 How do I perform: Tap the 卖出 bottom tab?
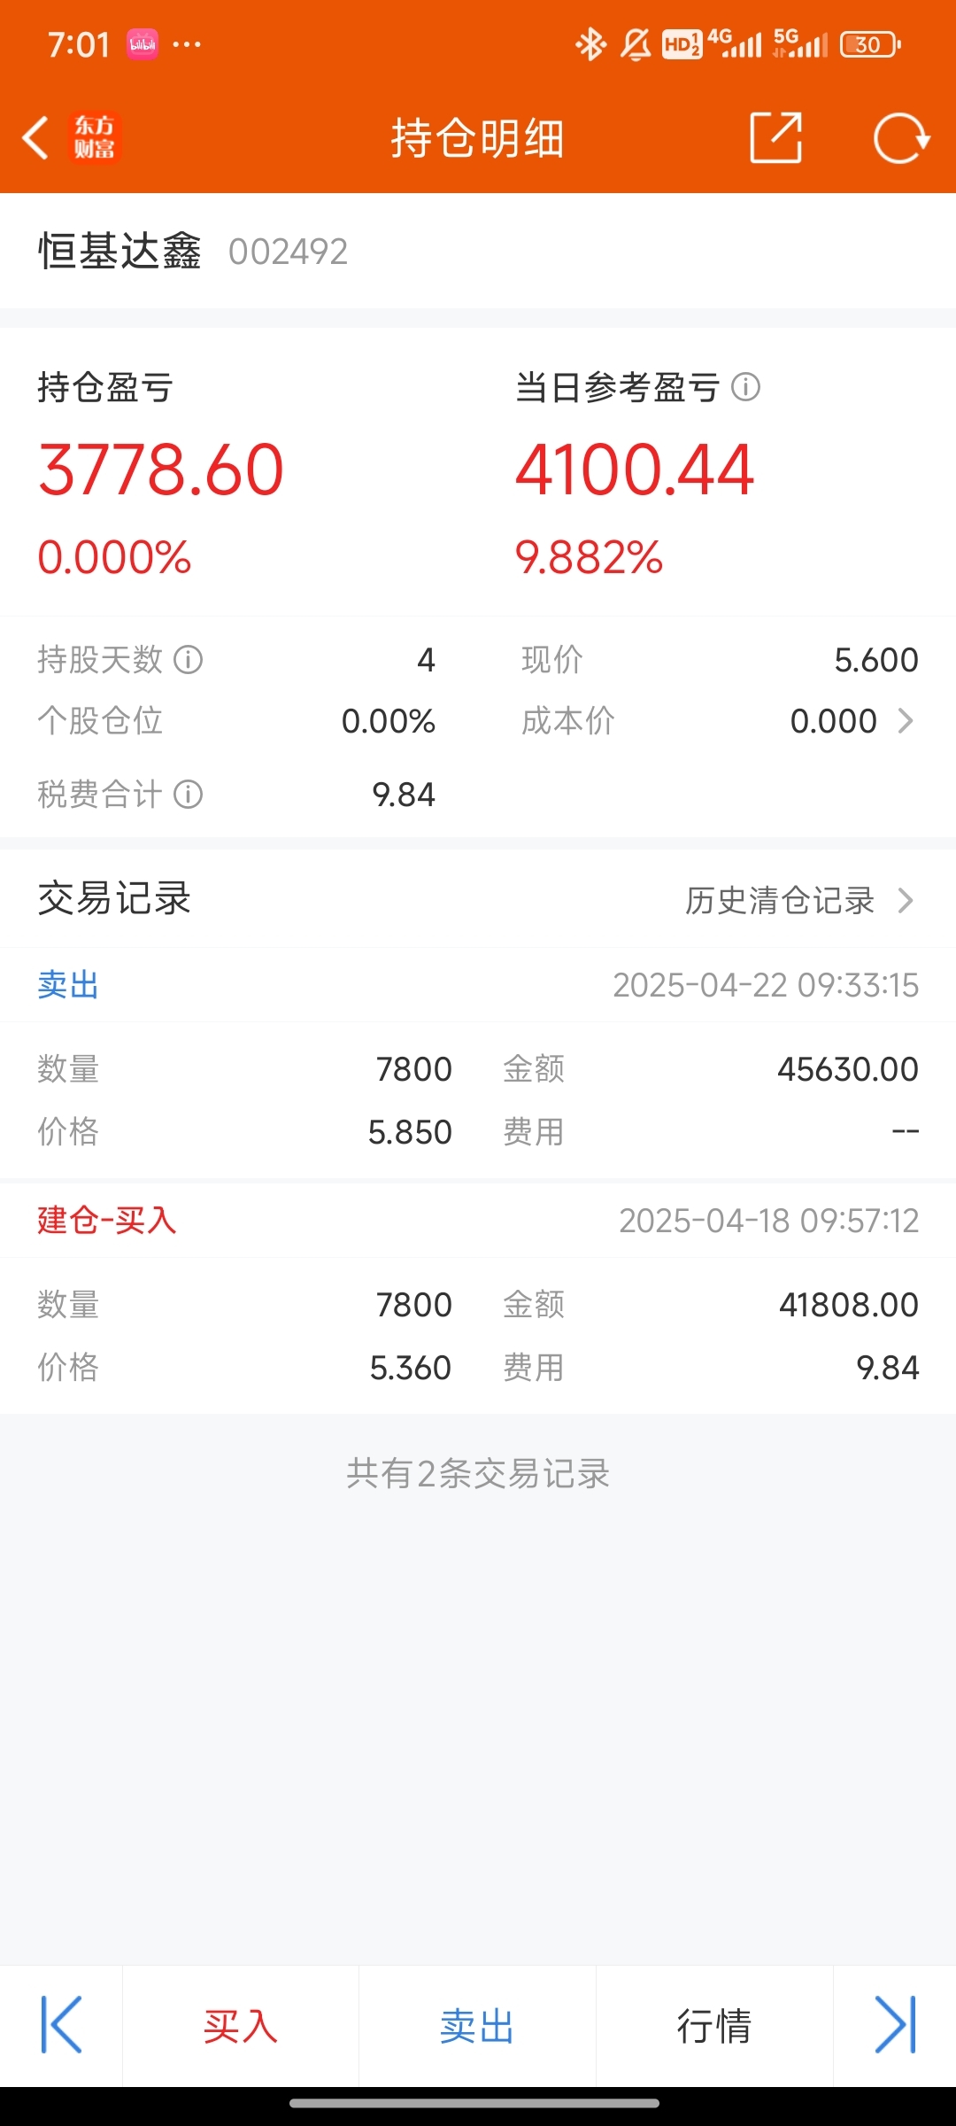477,2026
